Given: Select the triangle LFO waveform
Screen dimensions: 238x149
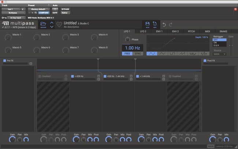Looking at the screenshot, I should [162, 53].
